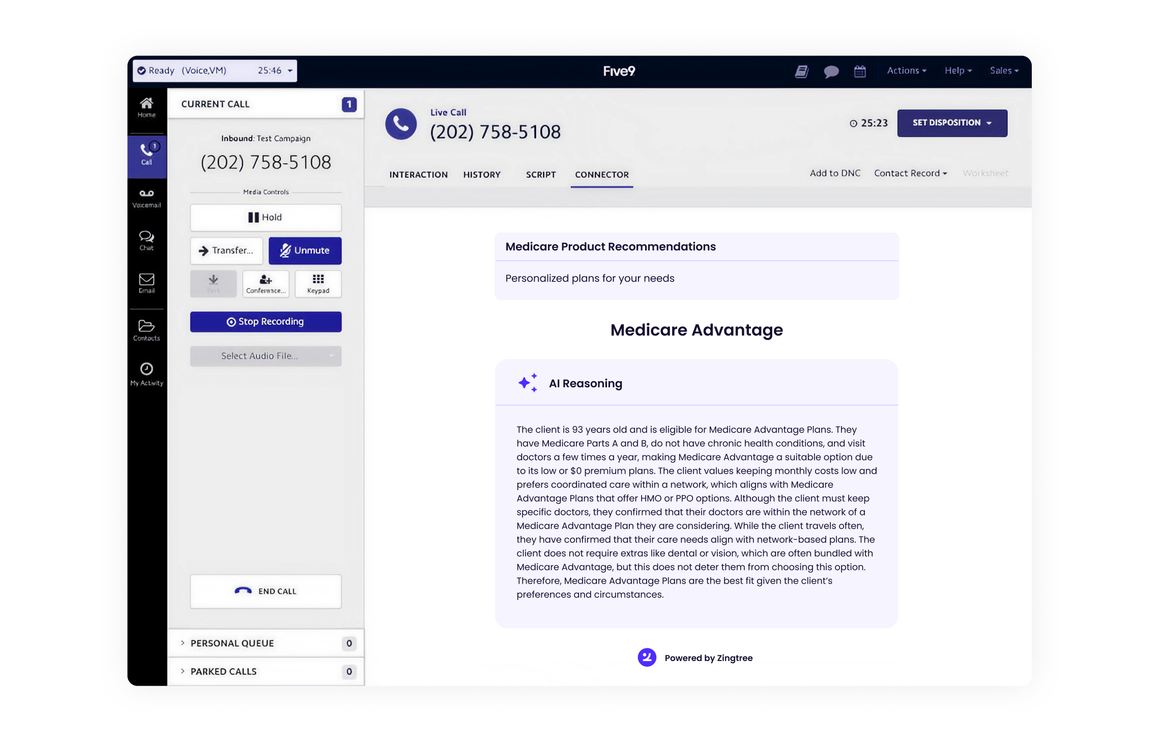Open the Chat sidebar icon

click(x=147, y=240)
